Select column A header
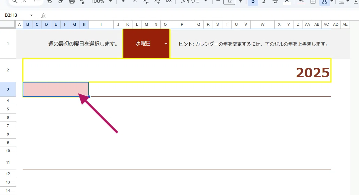This screenshot has width=359, height=195. tap(19, 24)
